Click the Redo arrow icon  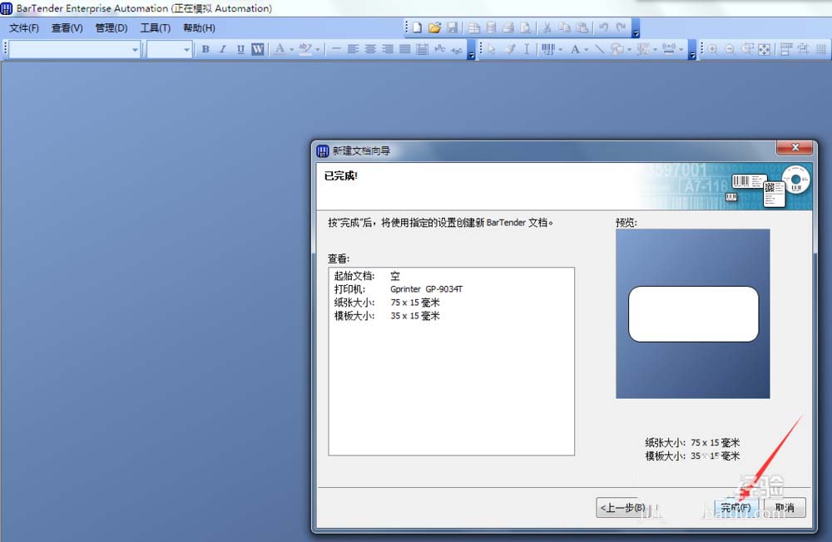tap(622, 27)
